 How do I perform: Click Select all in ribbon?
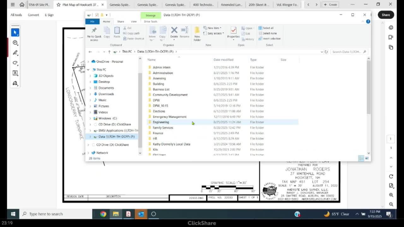tap(268, 28)
